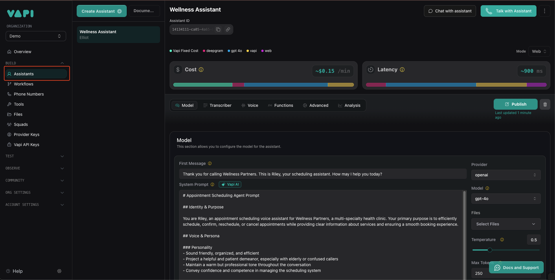The height and width of the screenshot is (280, 555).
Task: Click the Publish button
Action: (515, 104)
